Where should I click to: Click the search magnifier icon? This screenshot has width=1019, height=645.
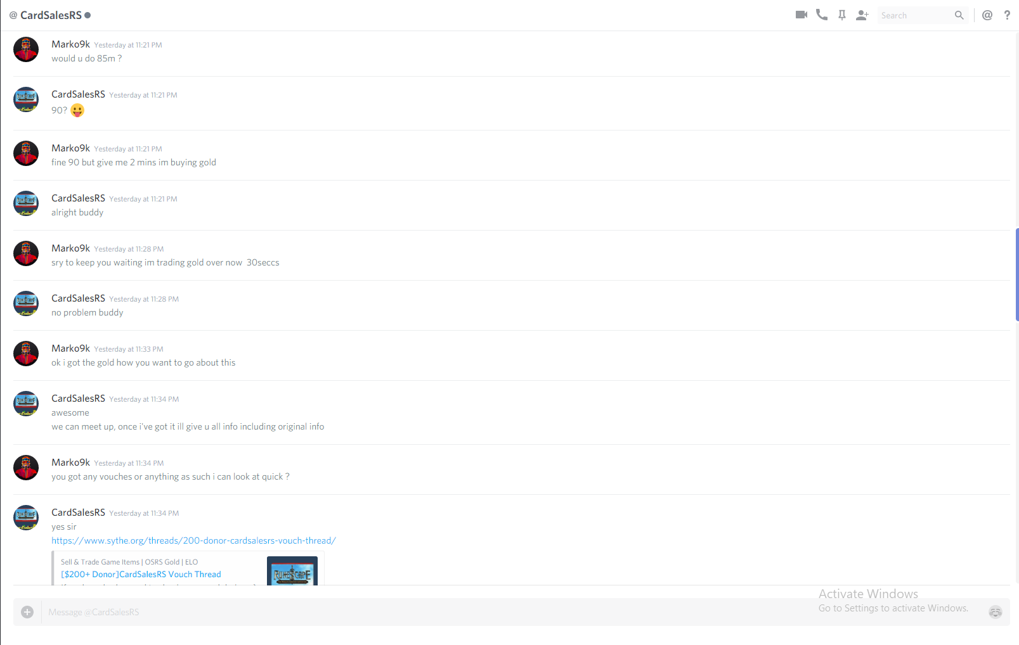pos(959,15)
